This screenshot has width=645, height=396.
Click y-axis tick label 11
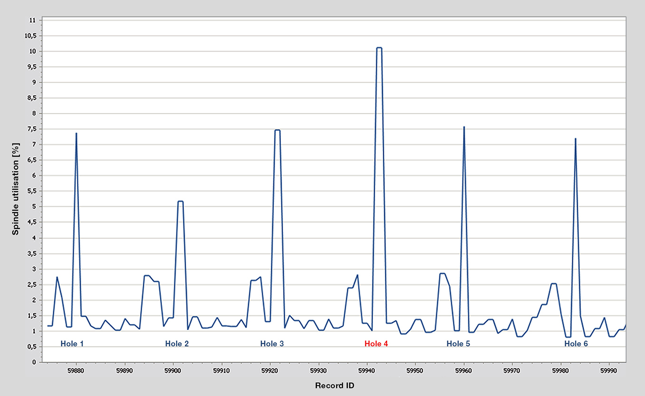point(32,20)
